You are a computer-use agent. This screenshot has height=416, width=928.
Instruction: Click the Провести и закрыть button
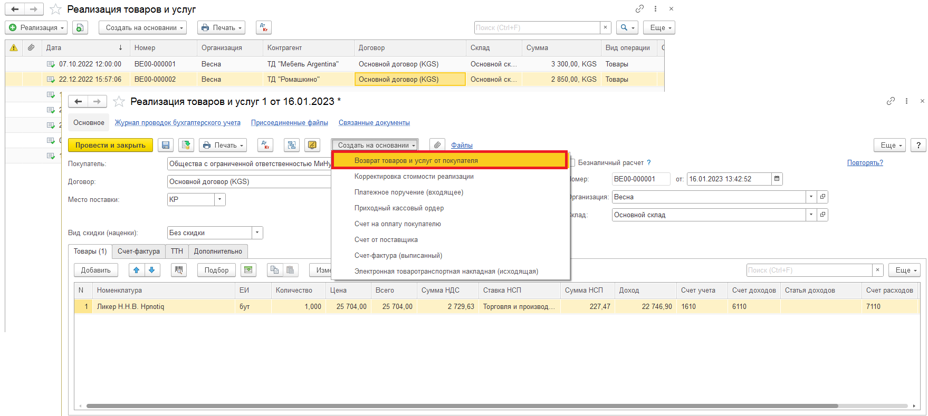[x=110, y=145]
